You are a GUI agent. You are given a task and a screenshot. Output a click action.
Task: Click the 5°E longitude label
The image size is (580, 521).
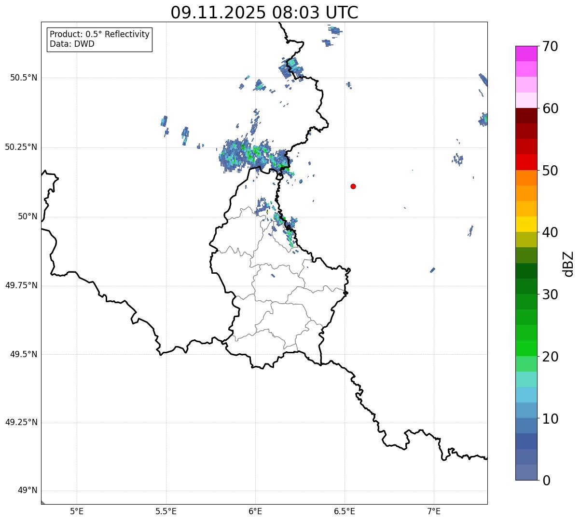point(77,511)
